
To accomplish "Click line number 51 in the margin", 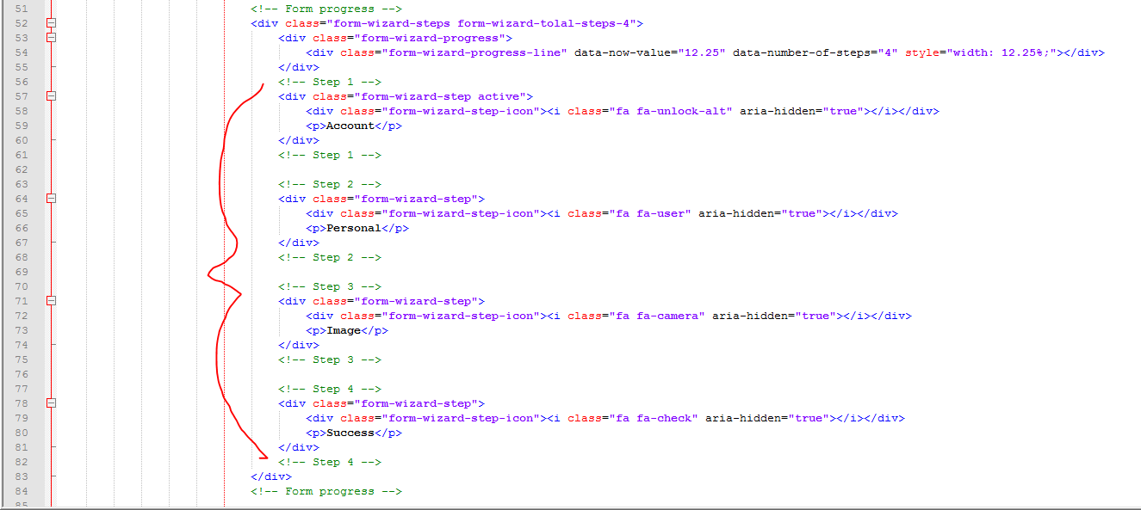I will (x=22, y=9).
